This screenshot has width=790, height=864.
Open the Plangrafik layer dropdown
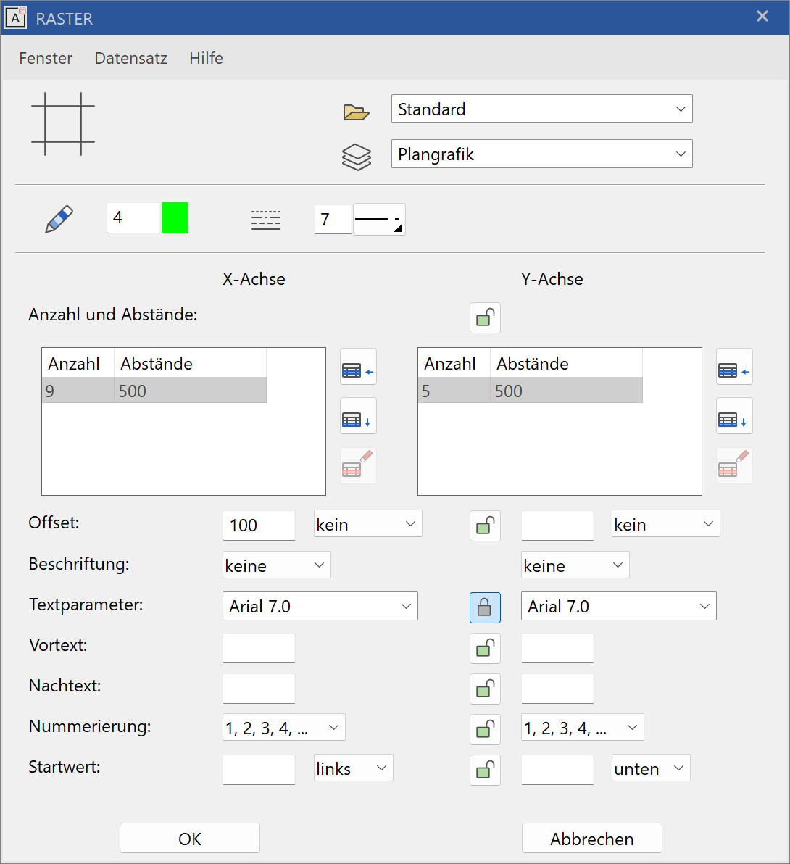pos(542,154)
